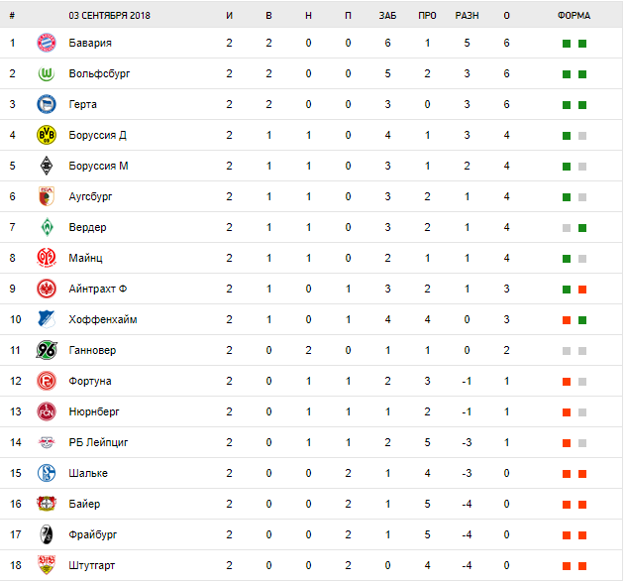Image resolution: width=626 pixels, height=583 pixels.
Task: Sort table by ЗАБ column header
Action: pos(387,15)
